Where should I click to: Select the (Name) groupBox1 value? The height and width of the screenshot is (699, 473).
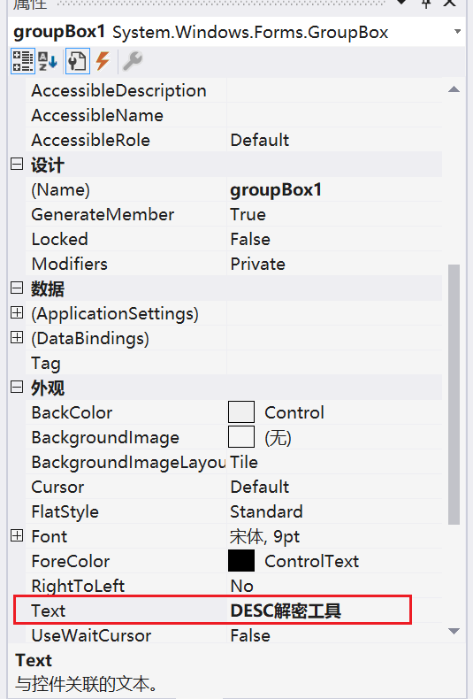276,190
